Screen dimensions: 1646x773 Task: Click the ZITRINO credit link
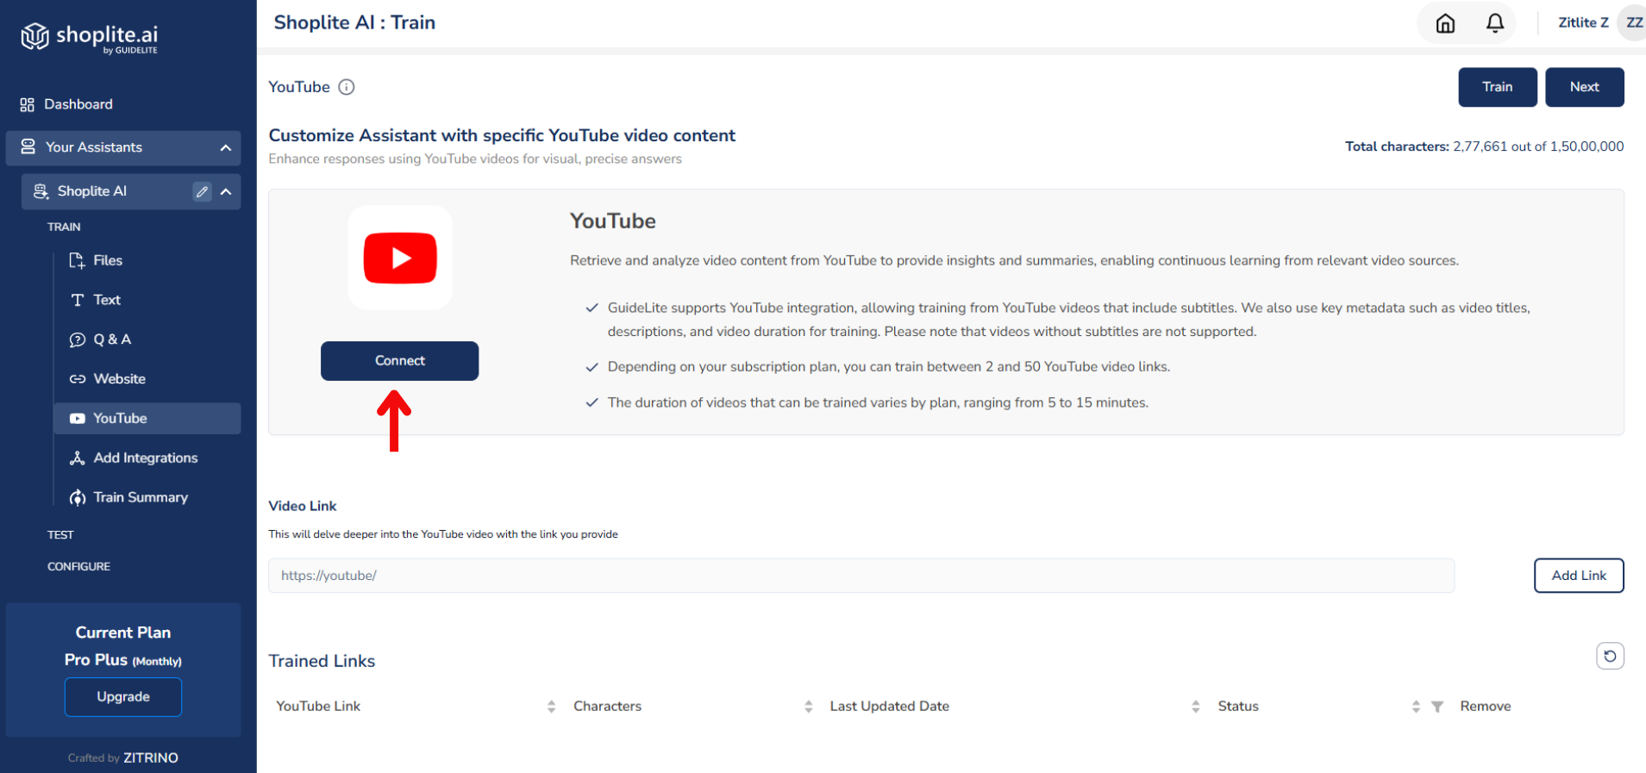(x=151, y=758)
